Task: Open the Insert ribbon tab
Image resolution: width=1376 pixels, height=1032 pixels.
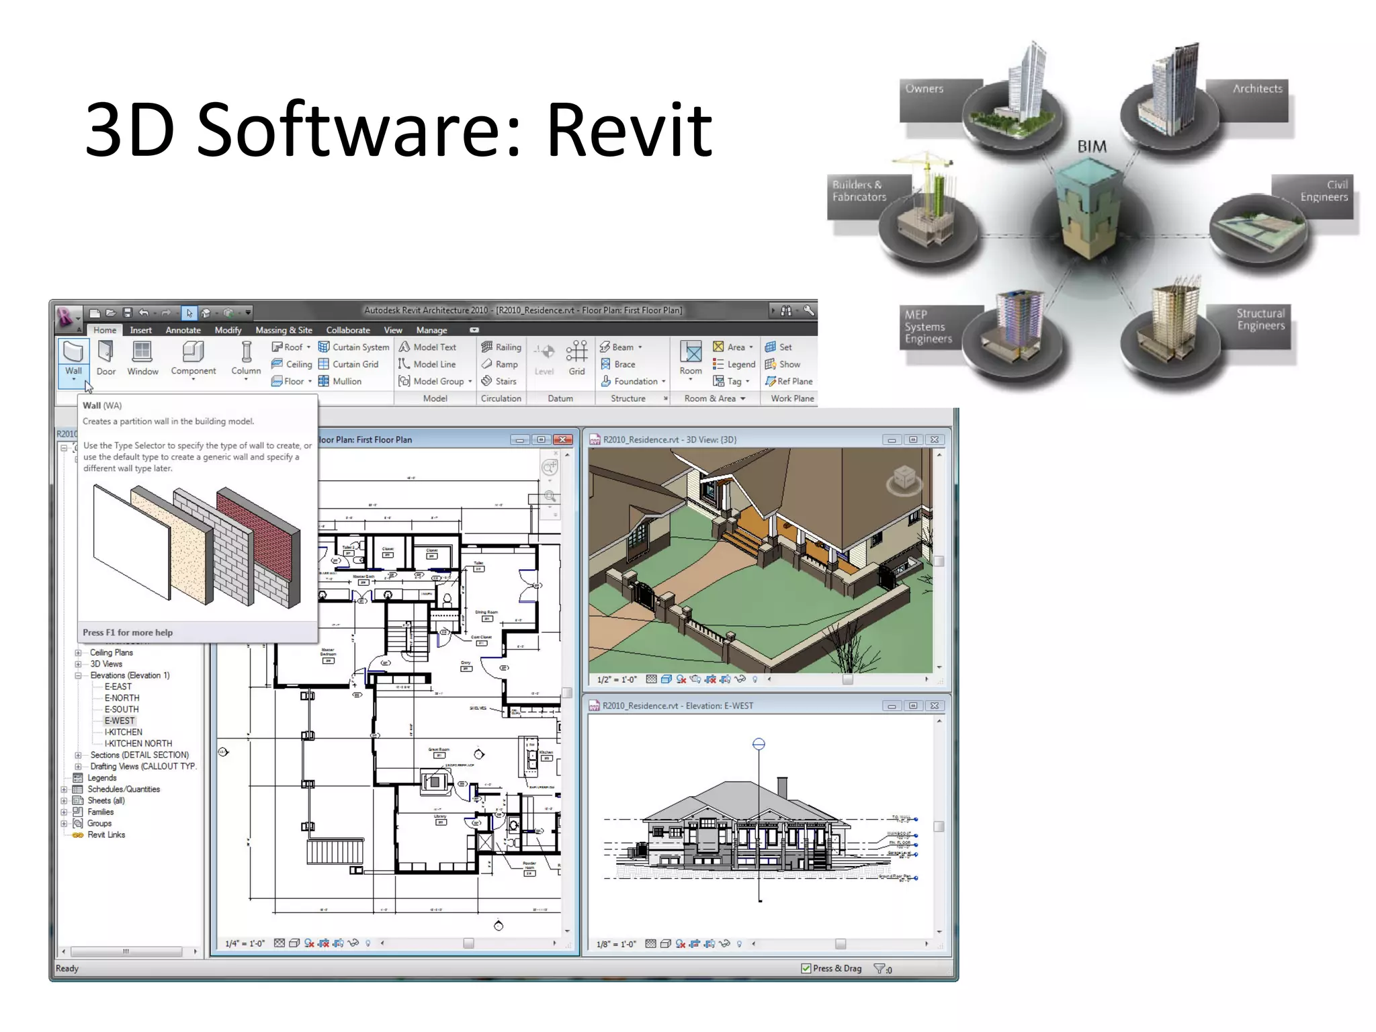Action: pyautogui.click(x=140, y=330)
